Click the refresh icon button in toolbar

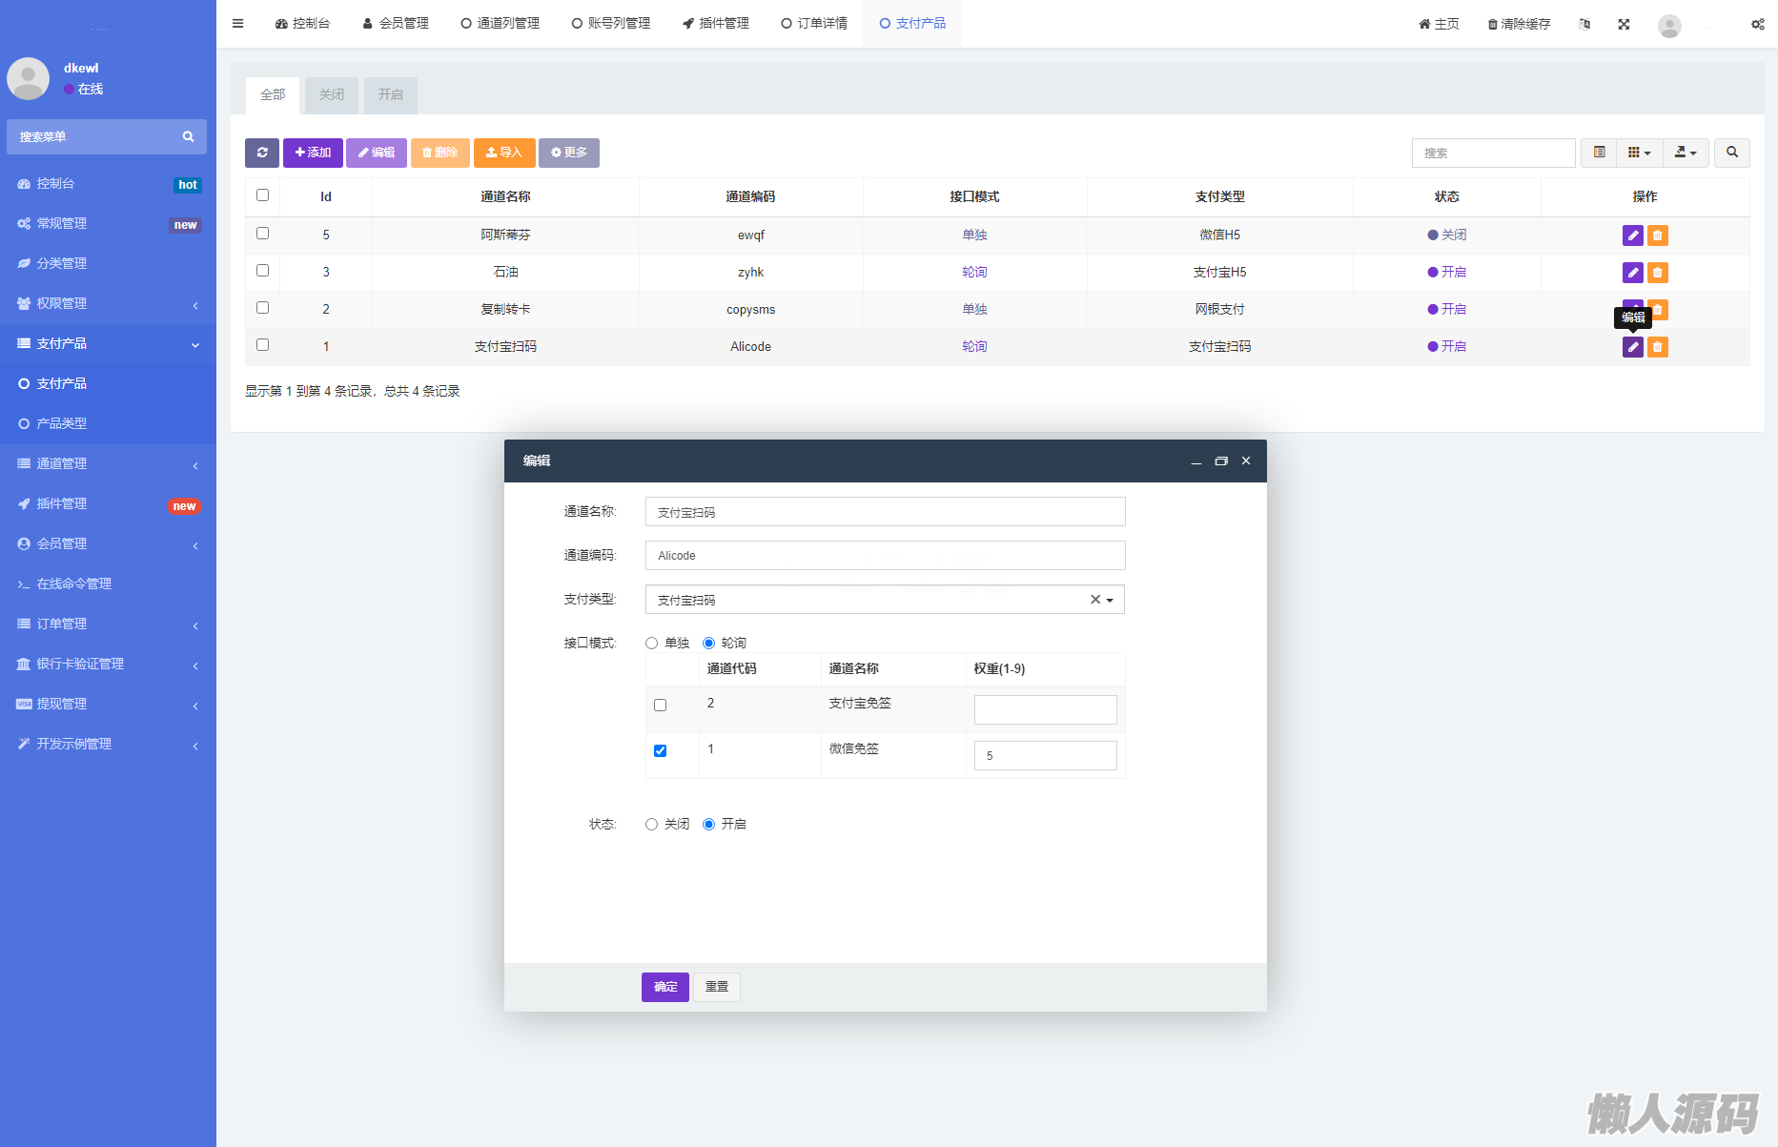coord(262,153)
